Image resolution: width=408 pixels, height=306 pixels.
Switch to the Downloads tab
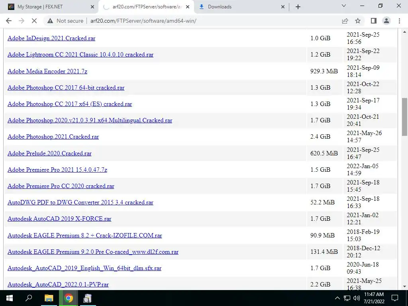[x=241, y=7]
